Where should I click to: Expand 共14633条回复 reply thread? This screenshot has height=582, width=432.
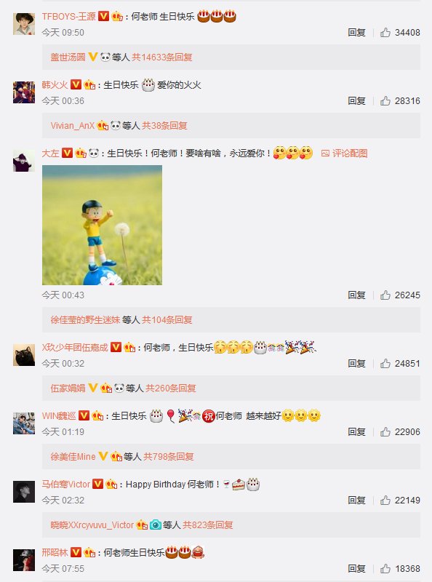[x=162, y=57]
